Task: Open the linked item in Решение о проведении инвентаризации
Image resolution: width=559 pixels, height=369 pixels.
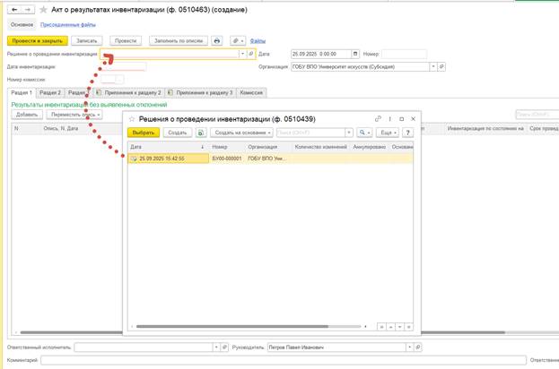Action: click(251, 54)
